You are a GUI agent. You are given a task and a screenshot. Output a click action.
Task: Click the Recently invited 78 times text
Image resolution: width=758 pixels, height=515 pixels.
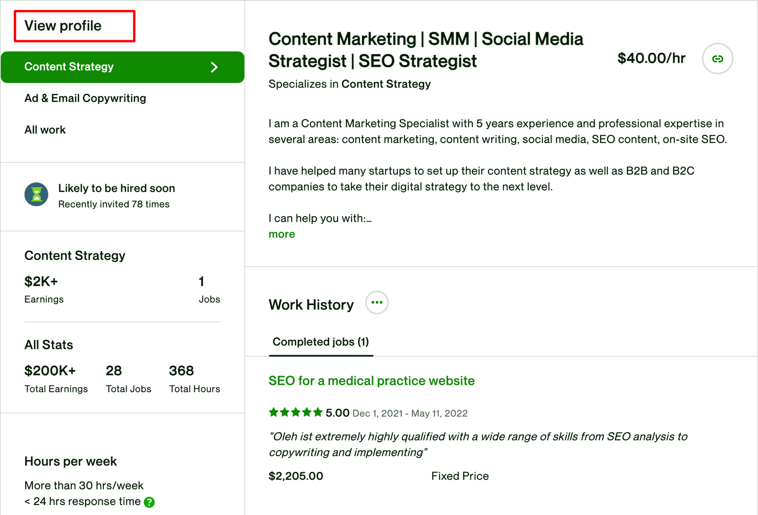[x=114, y=204]
